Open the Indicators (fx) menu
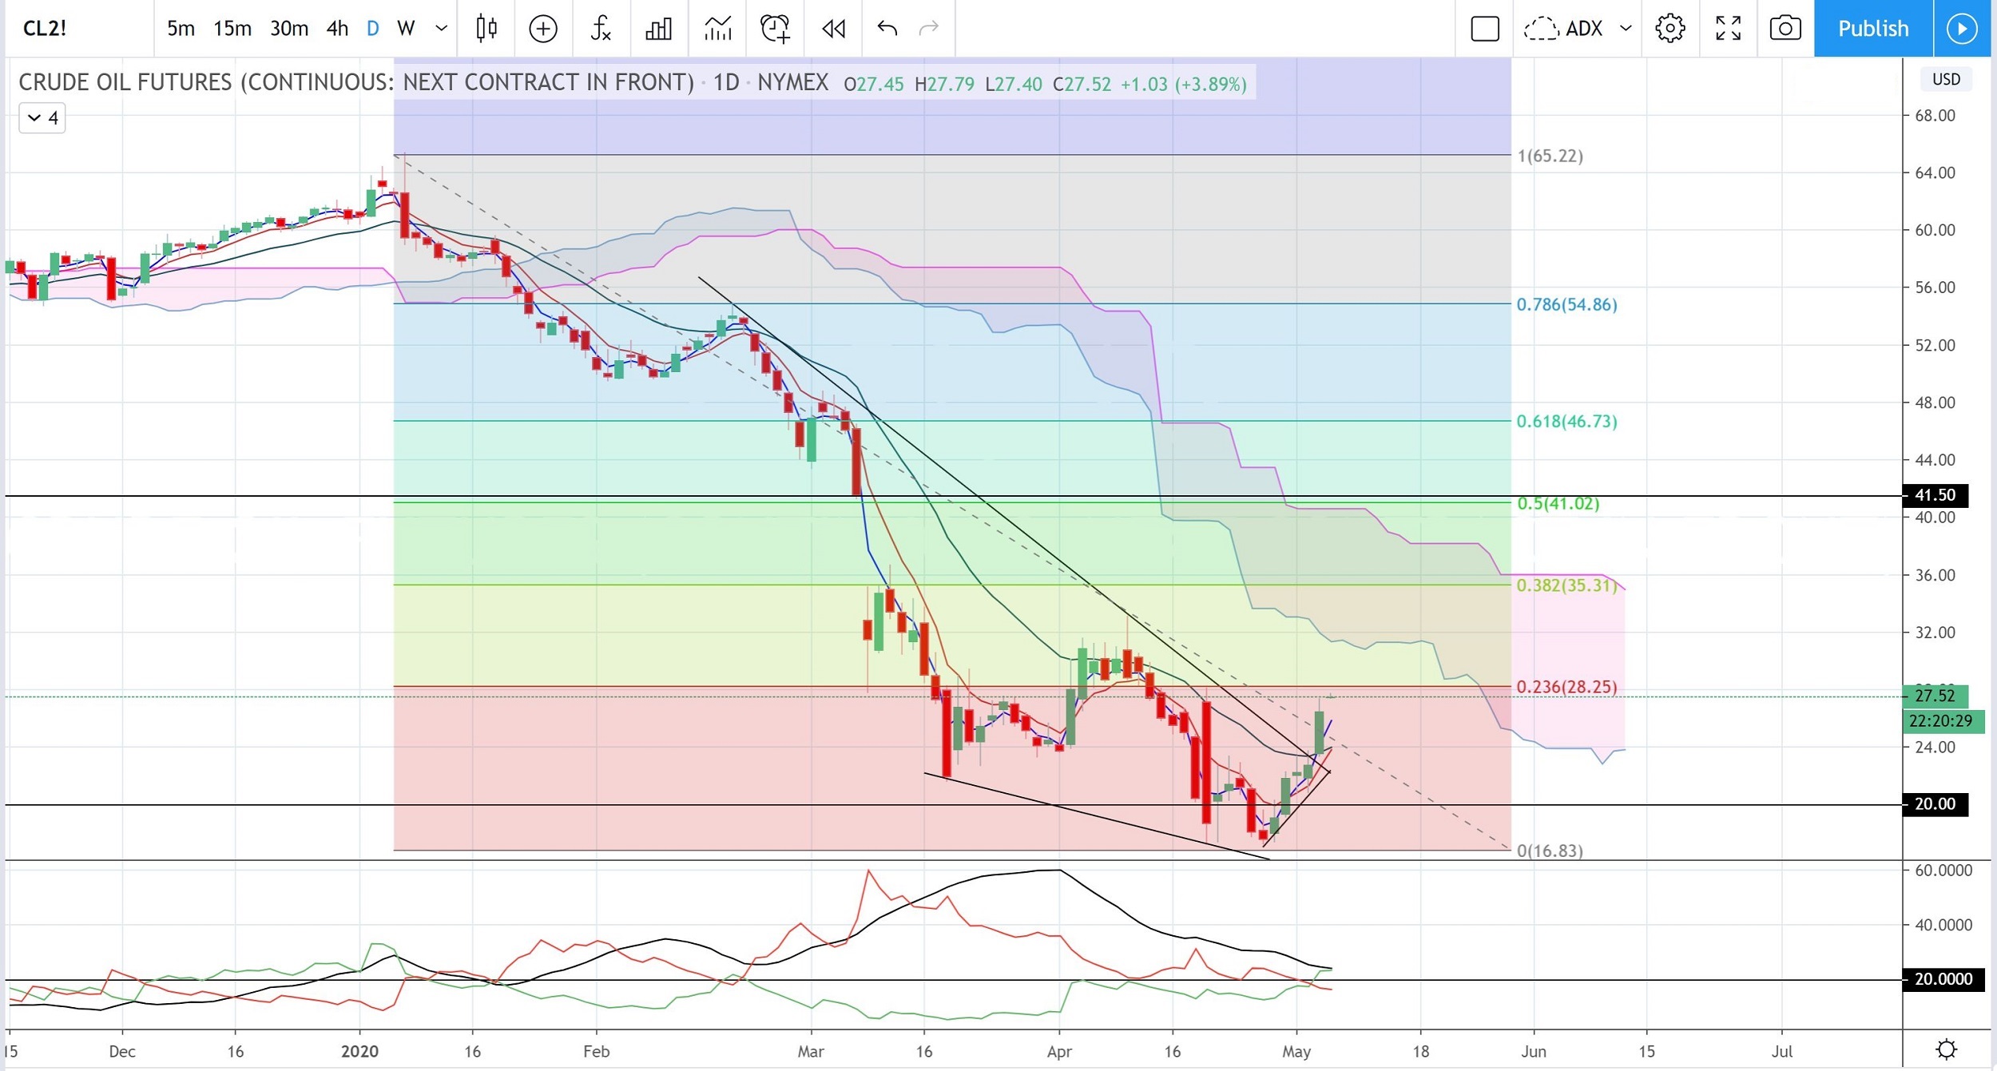1997x1071 pixels. 601,29
